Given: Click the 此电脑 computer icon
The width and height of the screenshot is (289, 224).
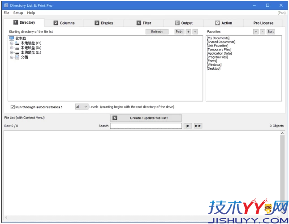Looking at the screenshot, I should (x=12, y=38).
